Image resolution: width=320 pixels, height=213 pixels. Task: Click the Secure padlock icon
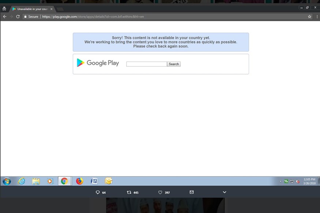click(25, 16)
